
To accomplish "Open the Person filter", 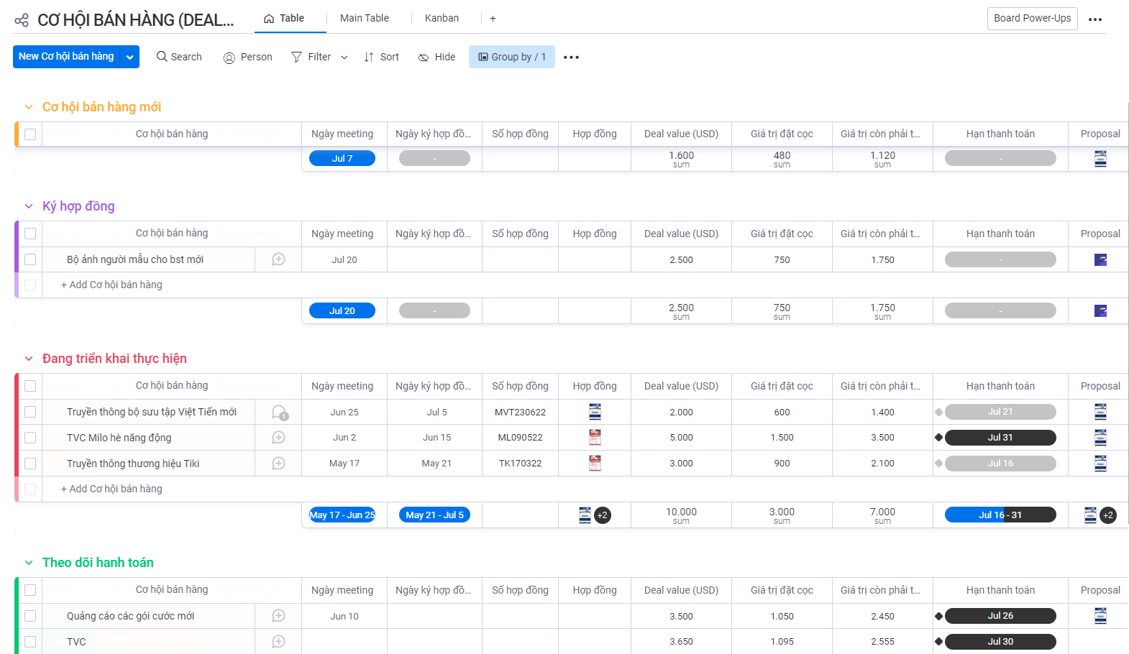I will click(x=248, y=57).
